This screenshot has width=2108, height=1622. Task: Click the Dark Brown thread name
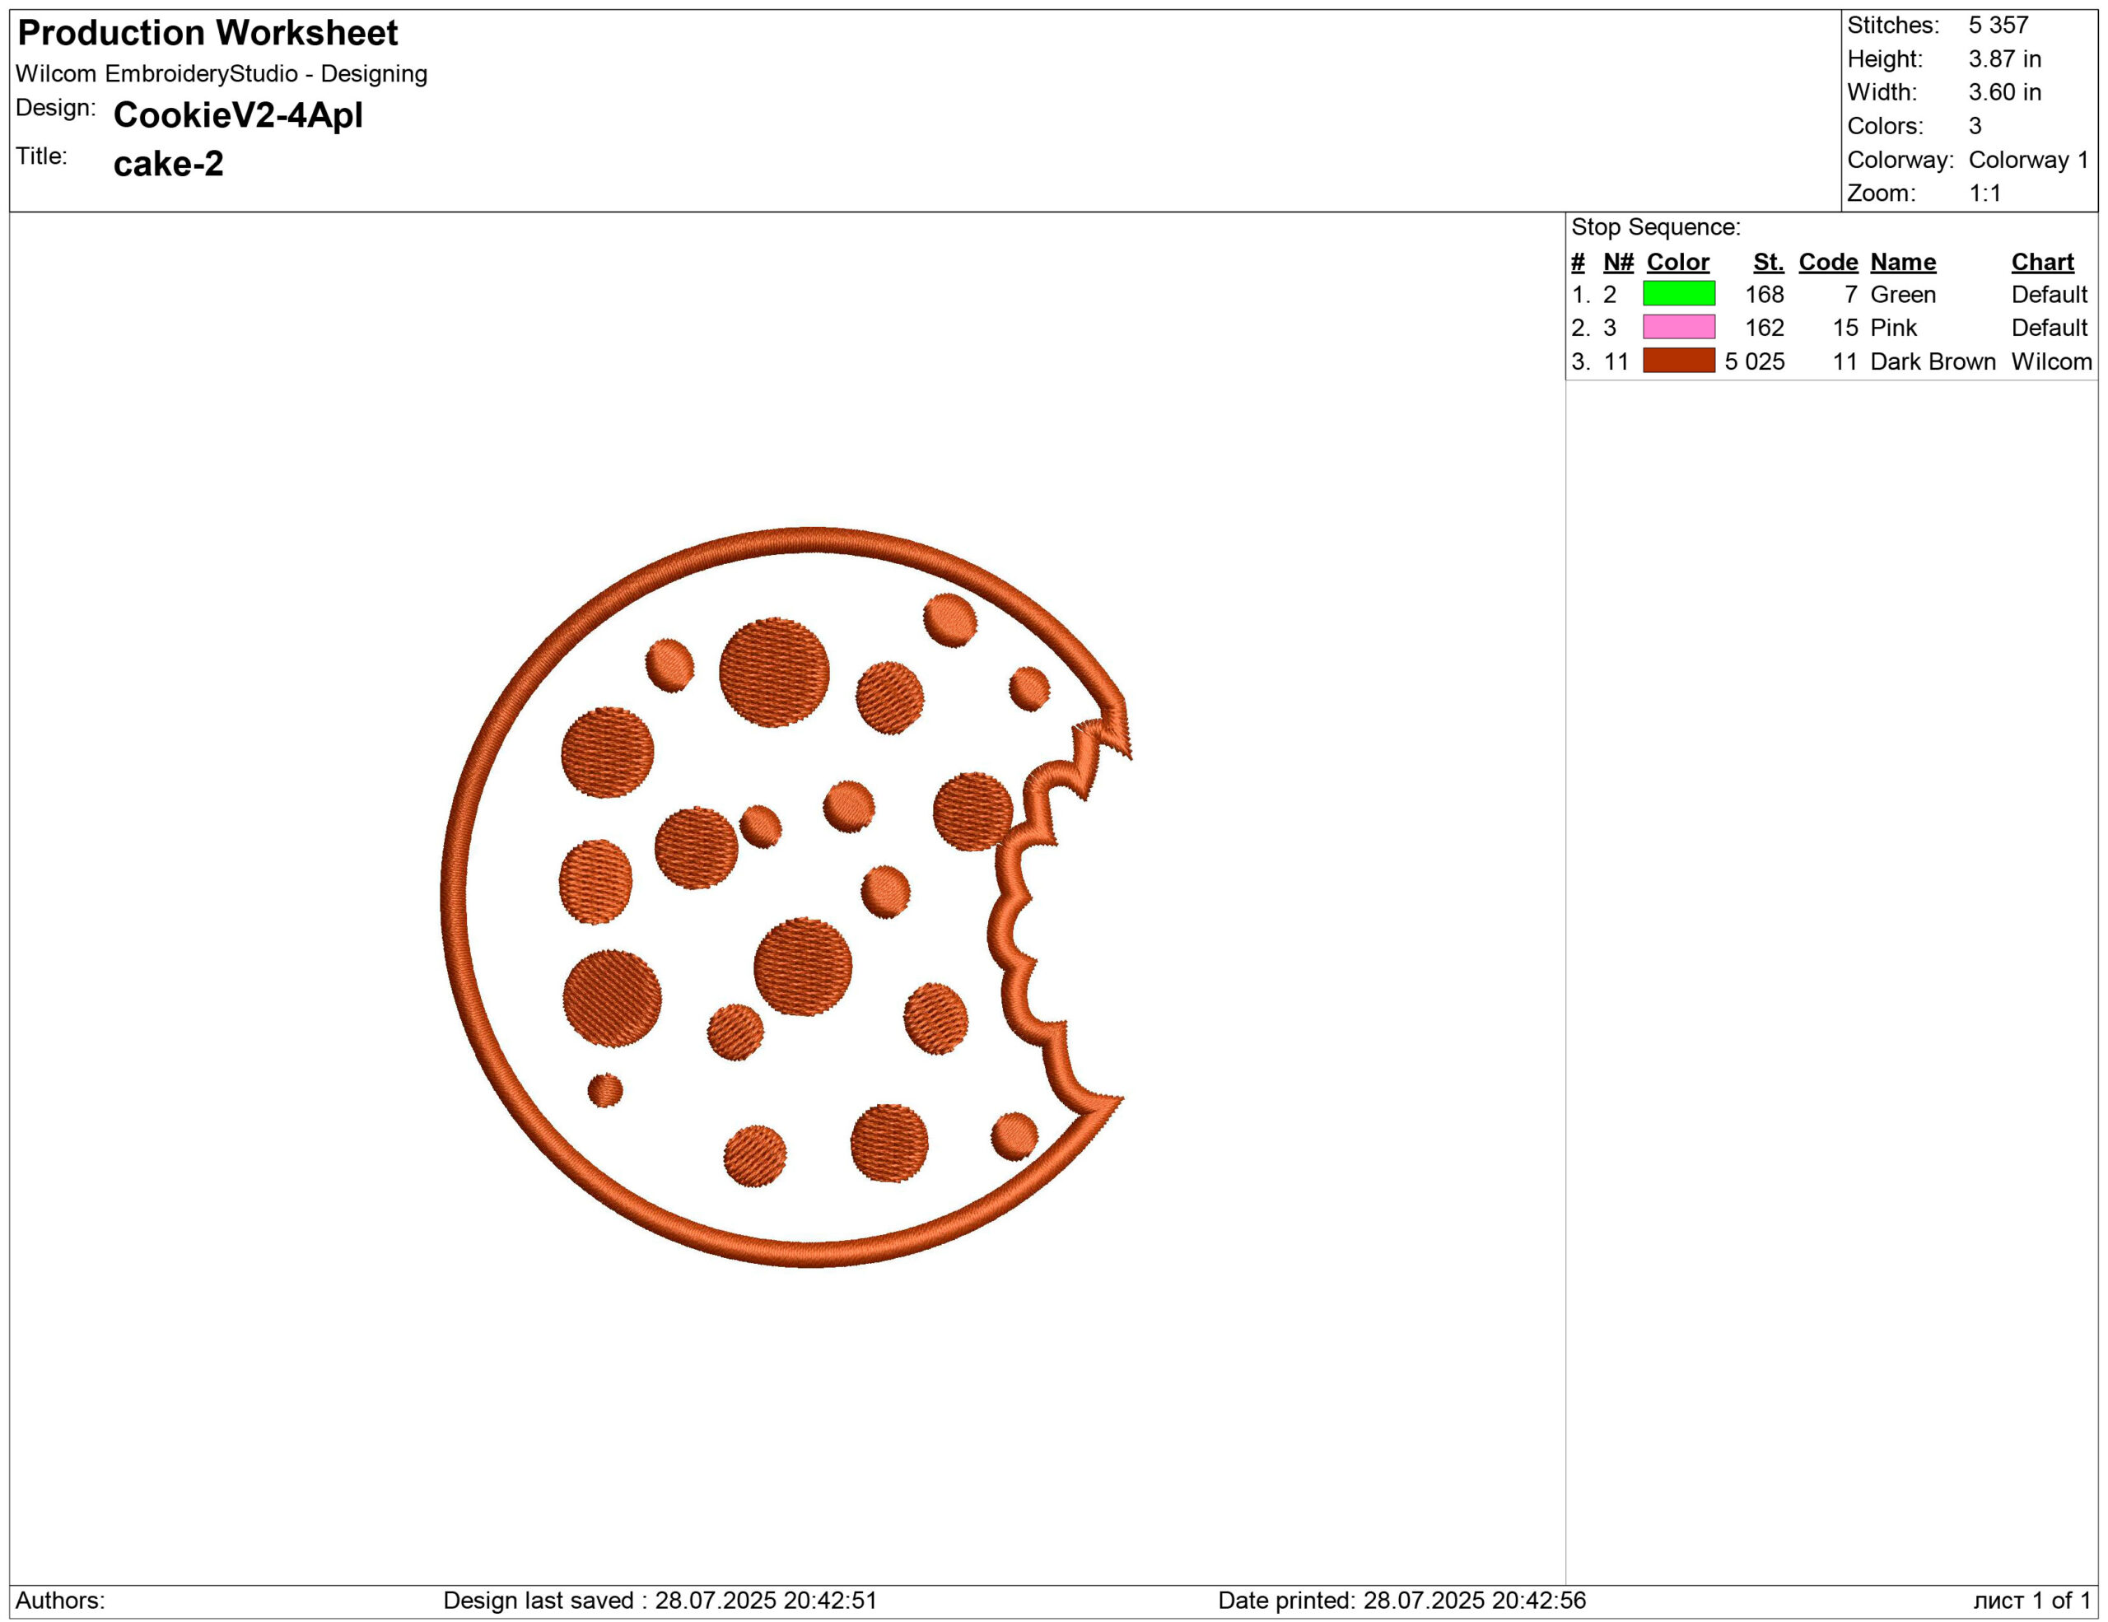[1933, 361]
